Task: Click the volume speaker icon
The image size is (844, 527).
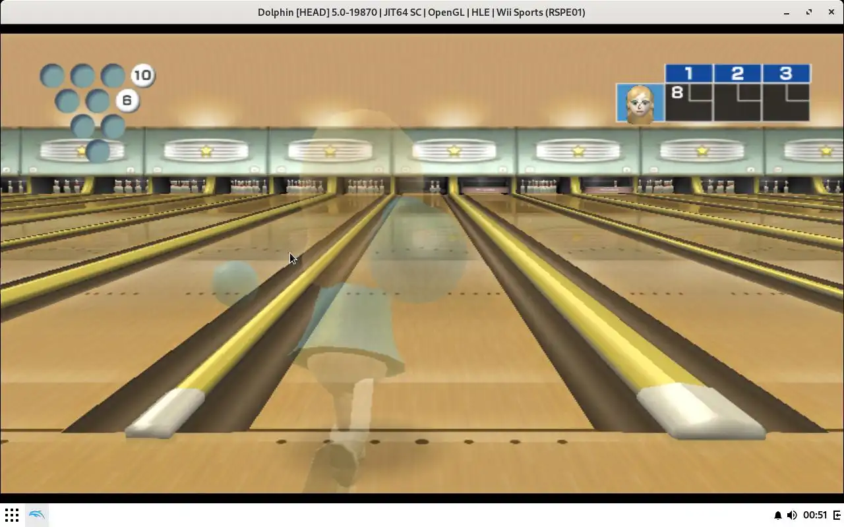Action: [792, 515]
